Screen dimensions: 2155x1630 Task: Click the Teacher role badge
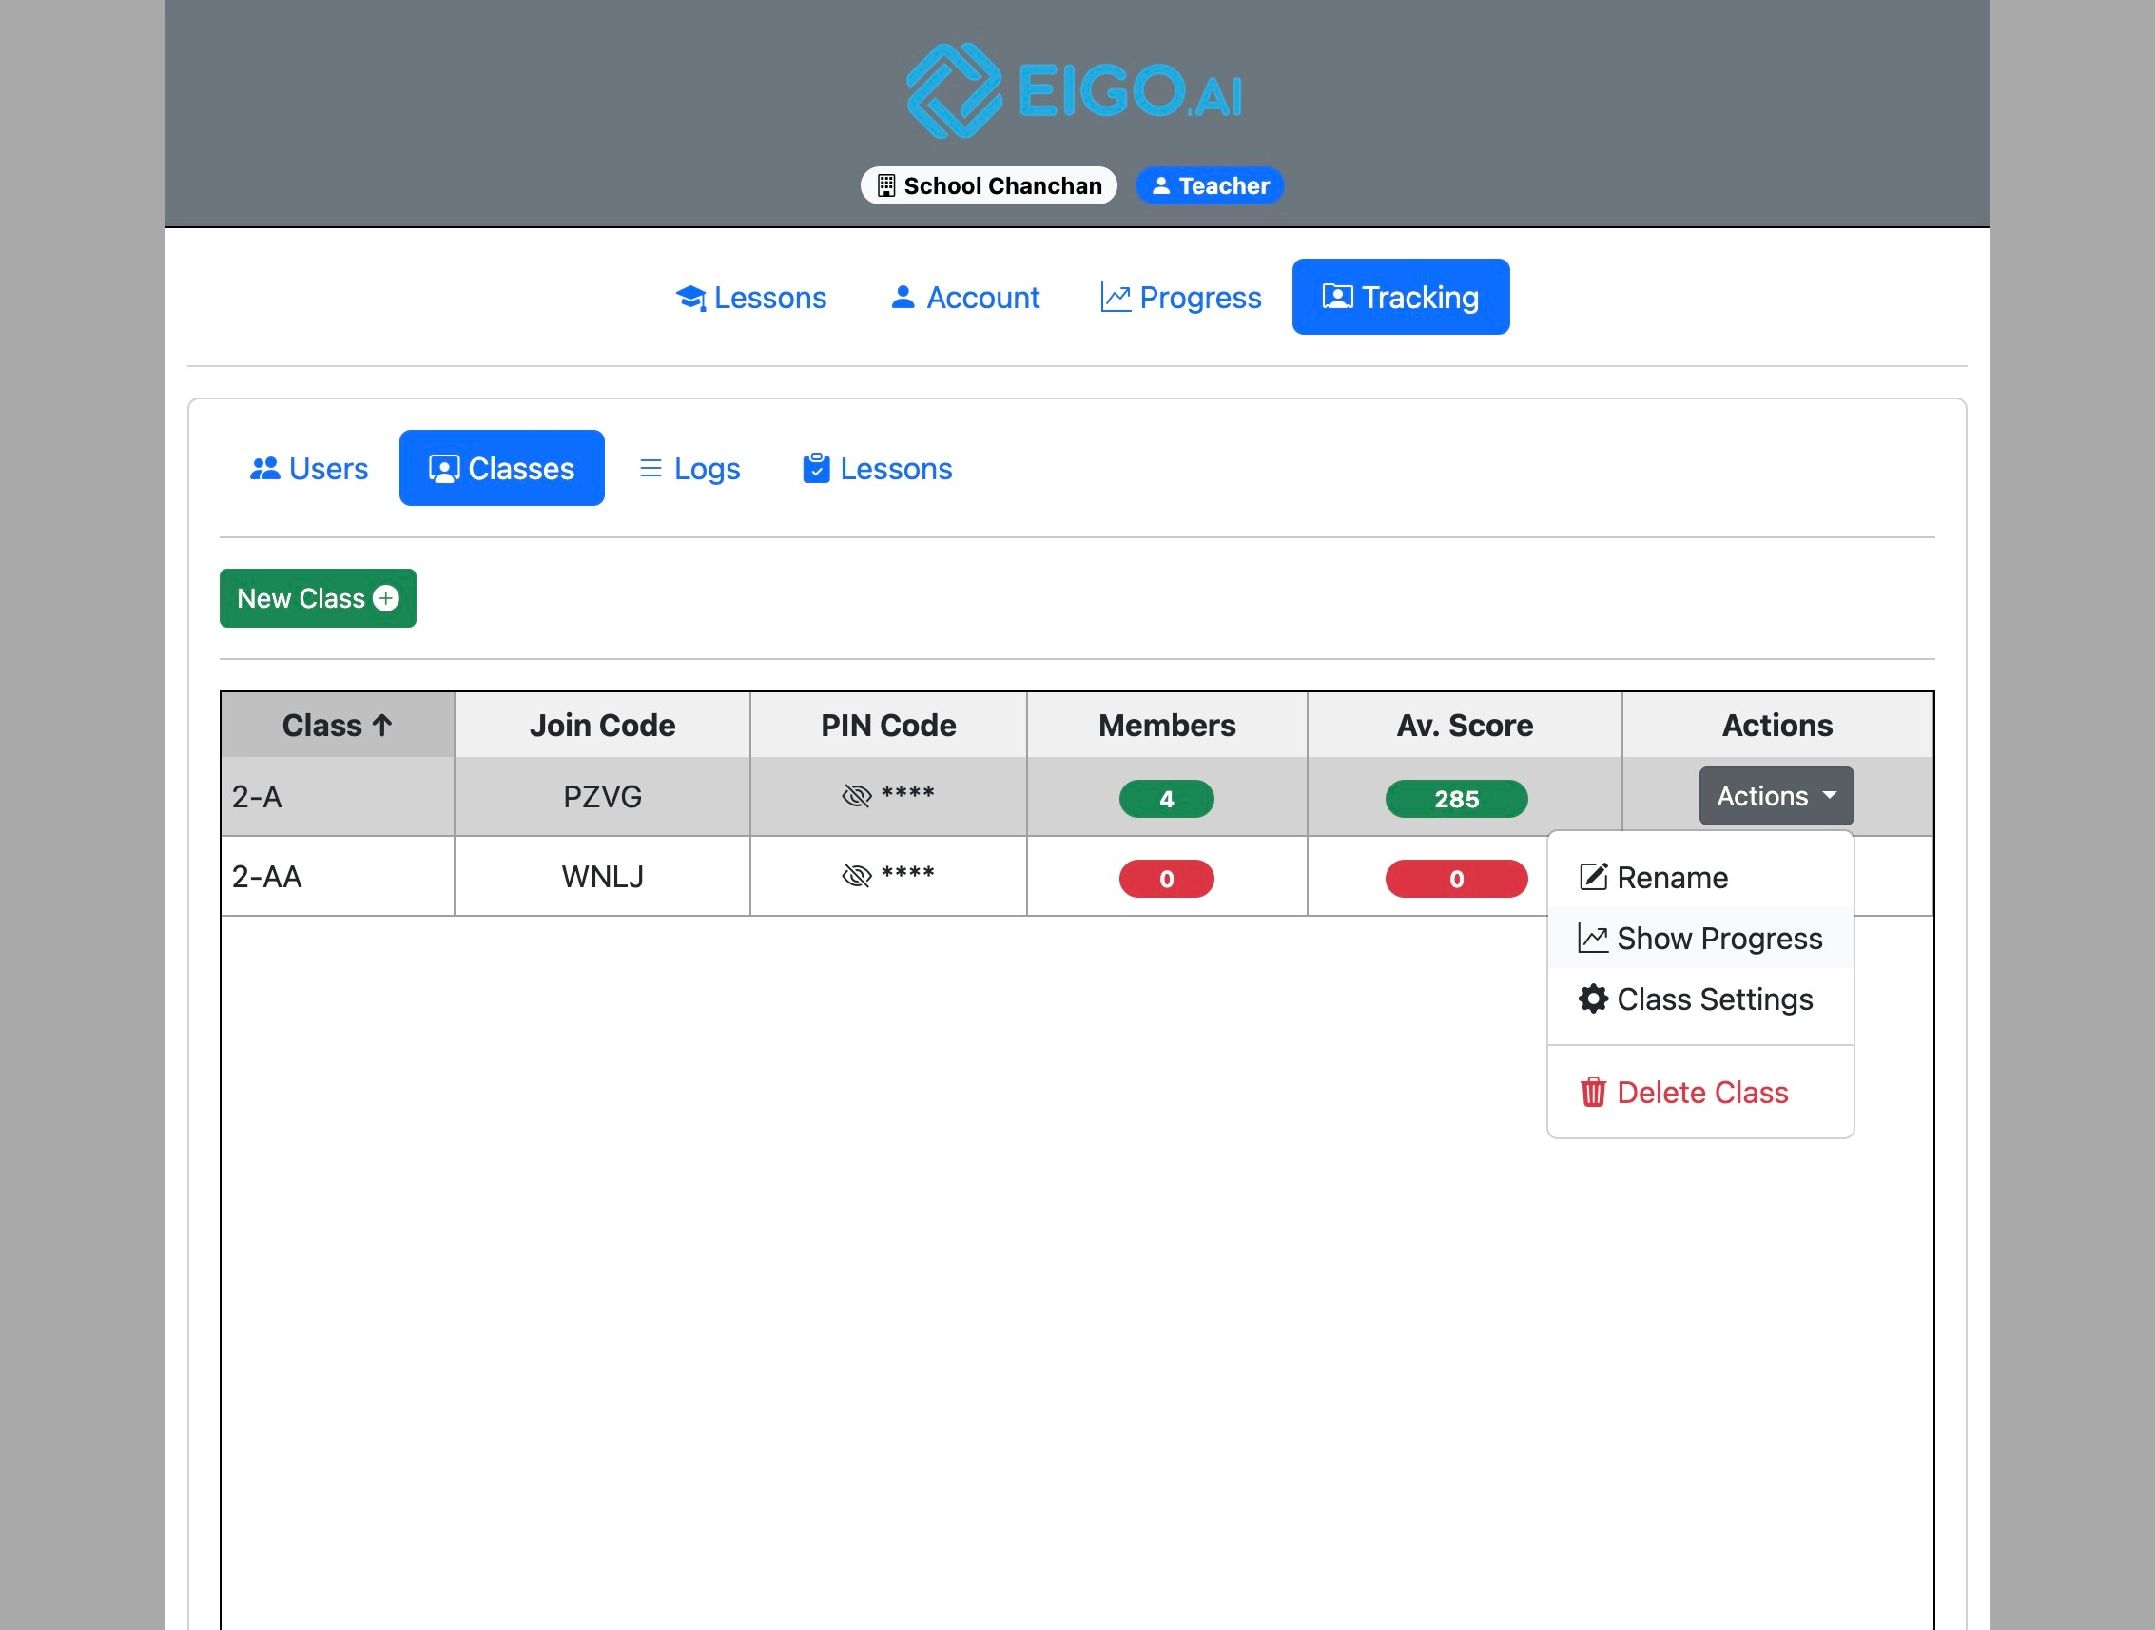tap(1209, 185)
